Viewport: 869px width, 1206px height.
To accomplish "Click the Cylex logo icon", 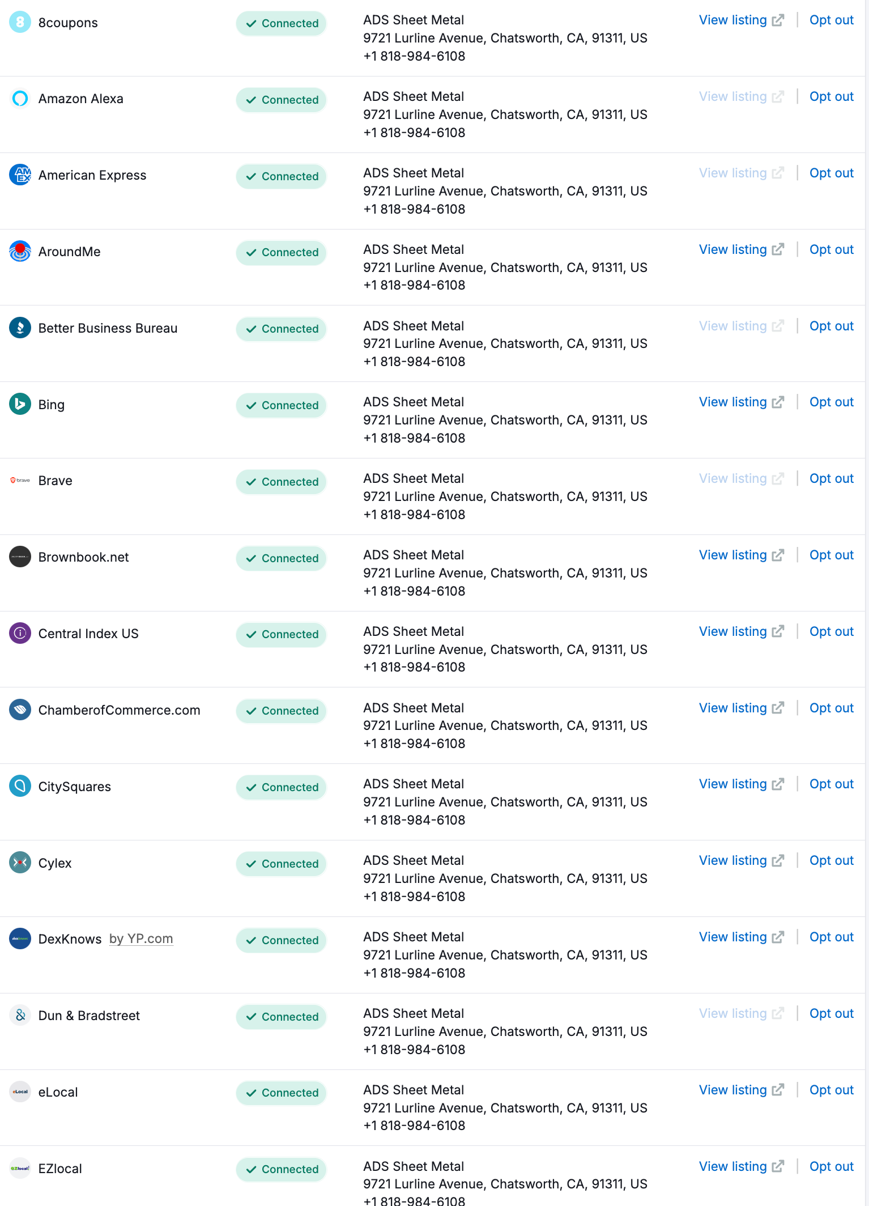I will point(20,863).
